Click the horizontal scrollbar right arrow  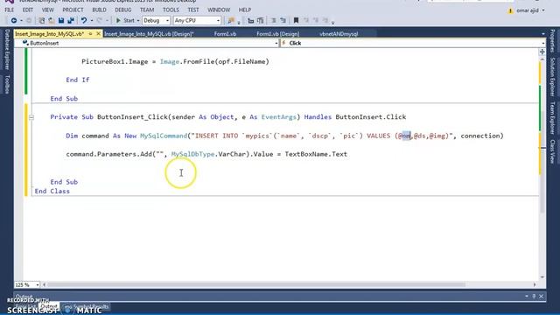(x=535, y=285)
